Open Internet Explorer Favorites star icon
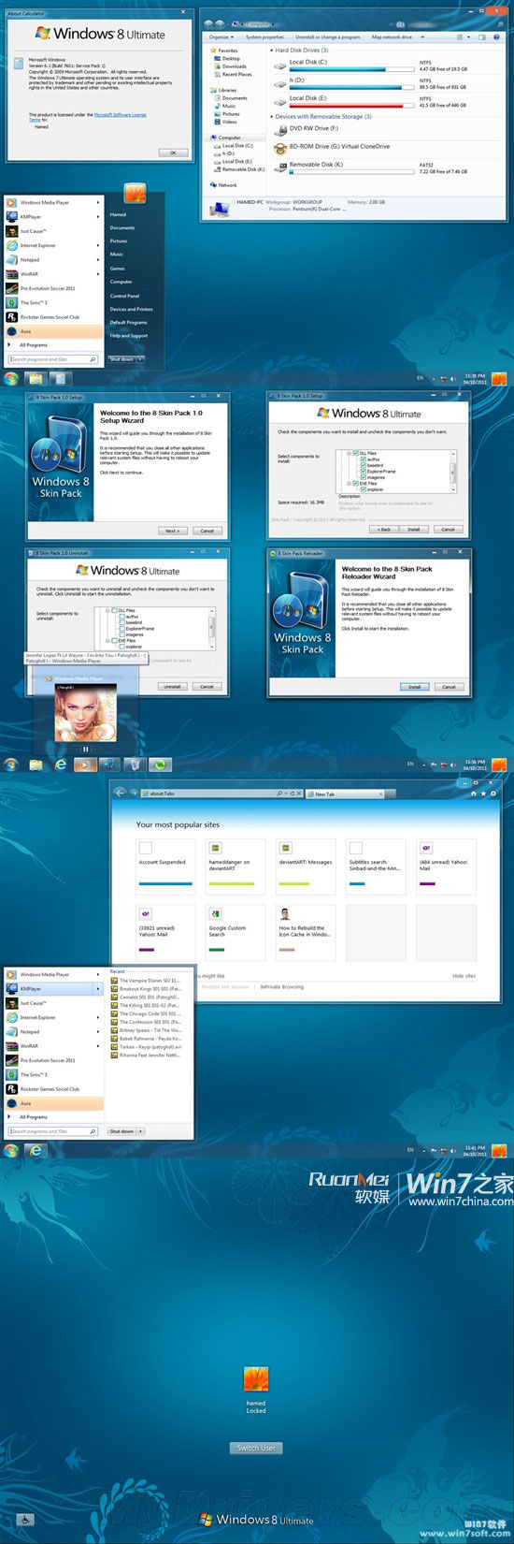The height and width of the screenshot is (1544, 514). coord(483,794)
